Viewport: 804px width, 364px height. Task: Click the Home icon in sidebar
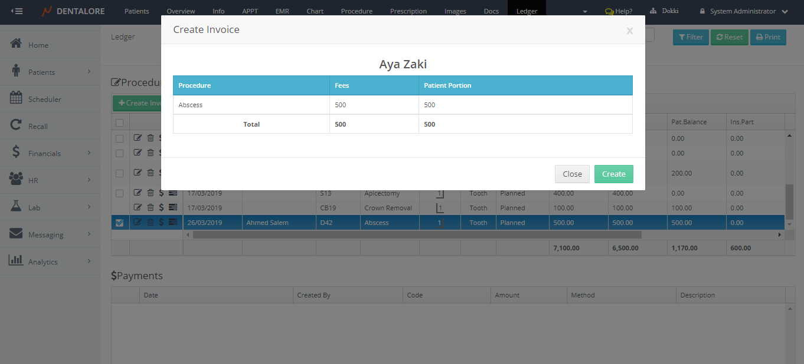17,44
